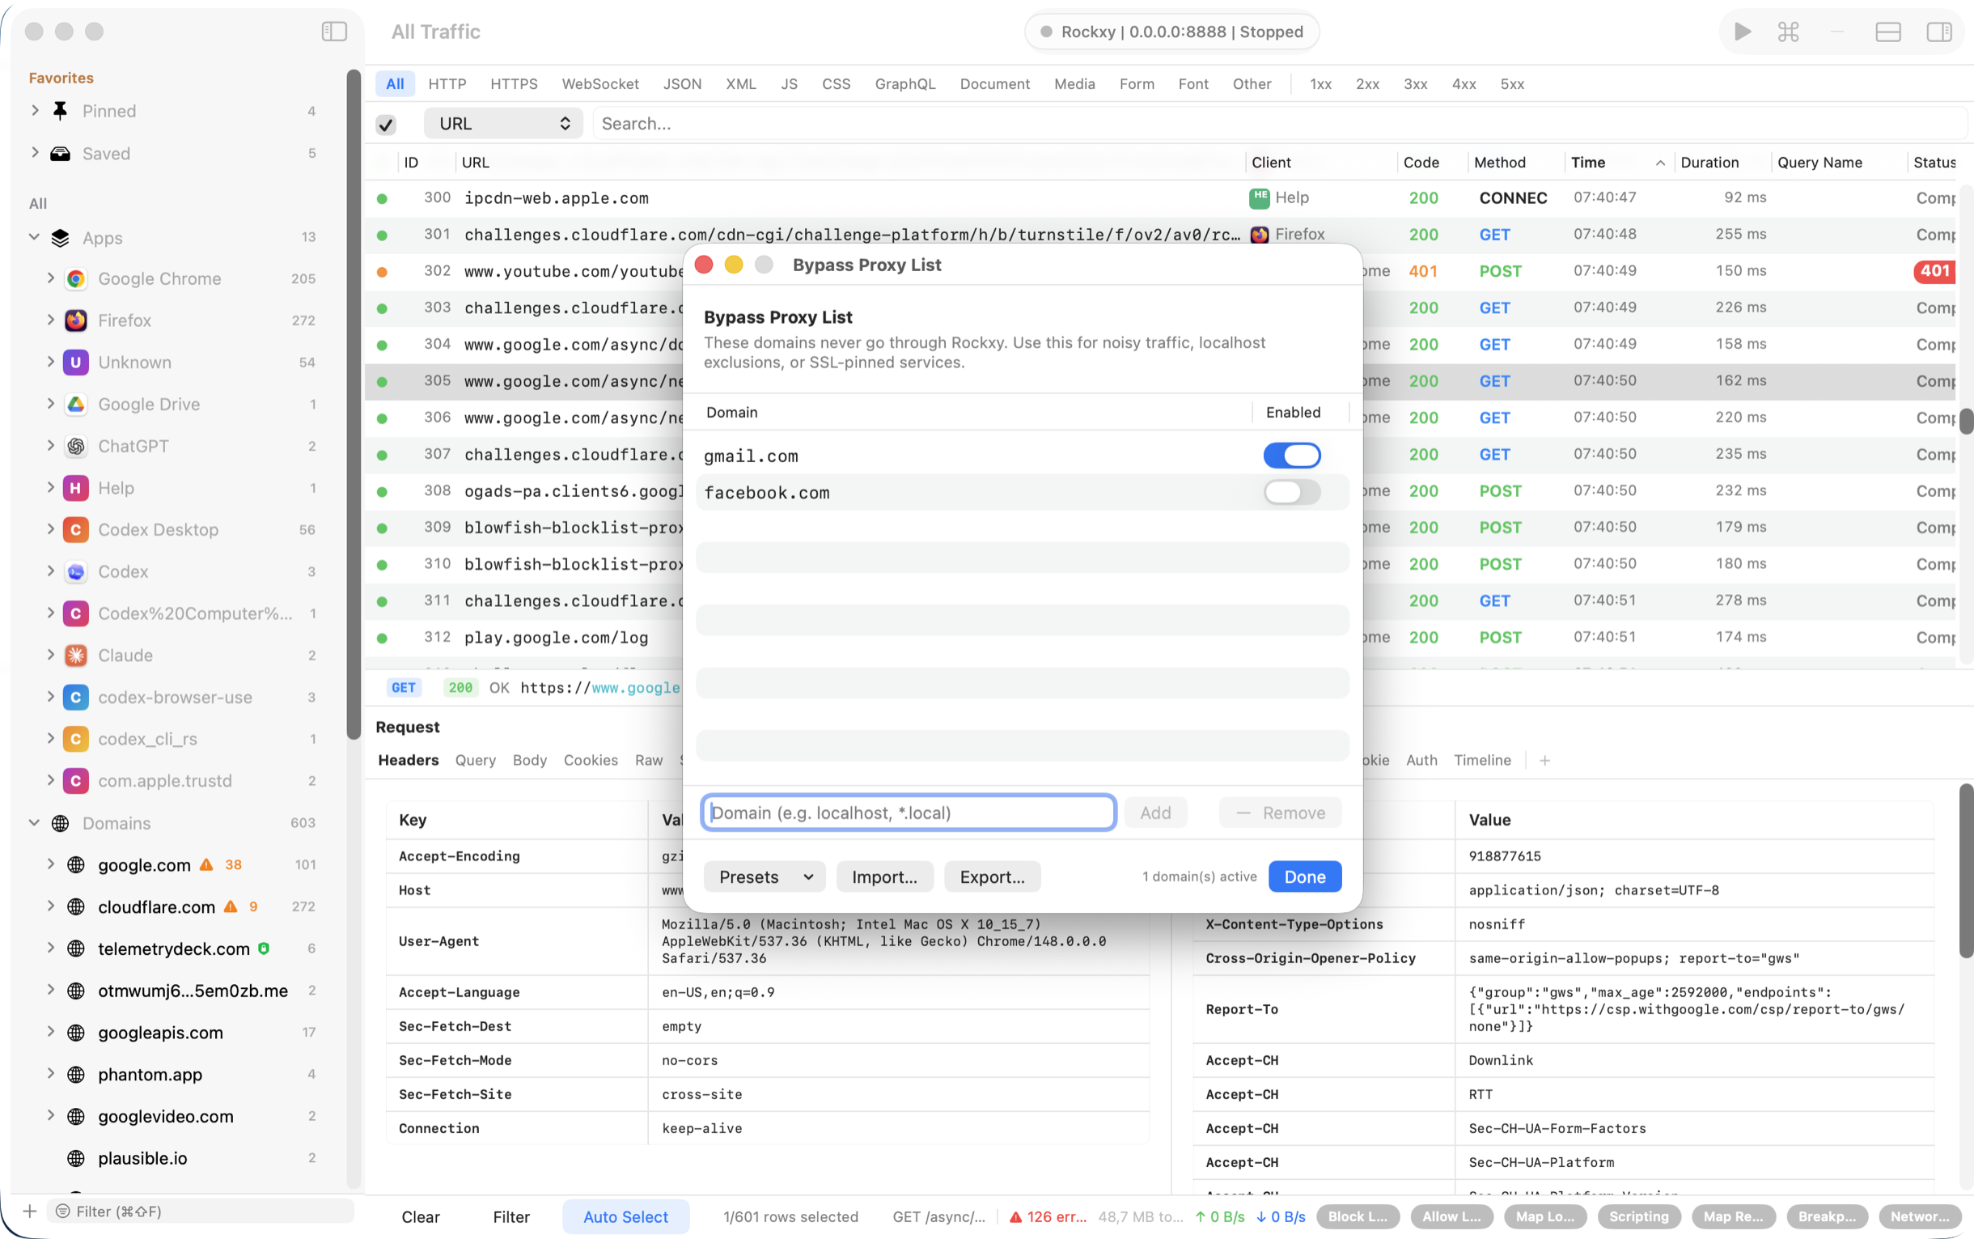The width and height of the screenshot is (1974, 1239).
Task: Select Firefox app icon in sidebar
Action: coord(76,320)
